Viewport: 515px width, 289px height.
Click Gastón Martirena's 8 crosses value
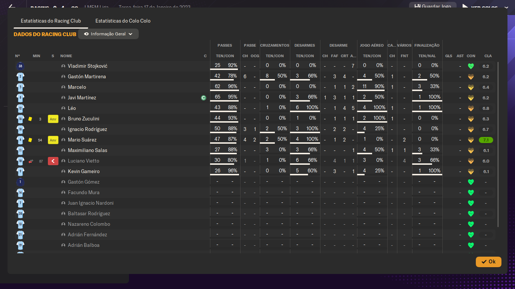pos(267,76)
